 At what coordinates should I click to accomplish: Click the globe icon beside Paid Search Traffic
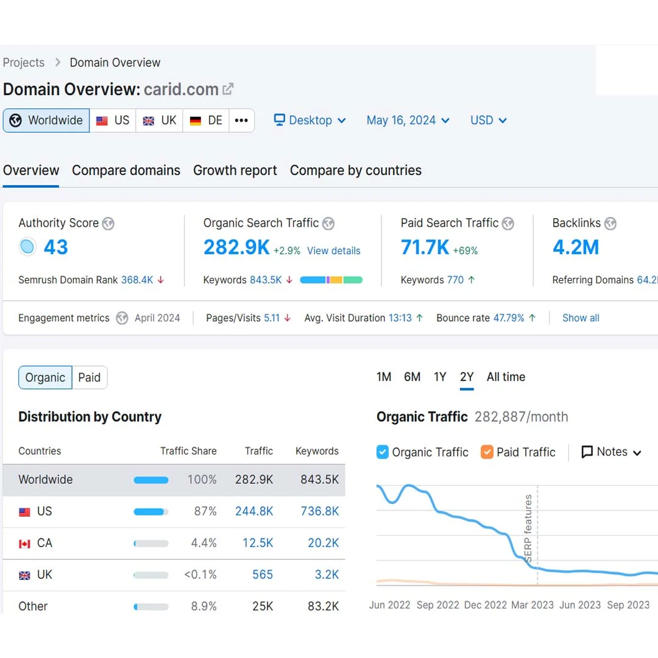[x=508, y=224]
